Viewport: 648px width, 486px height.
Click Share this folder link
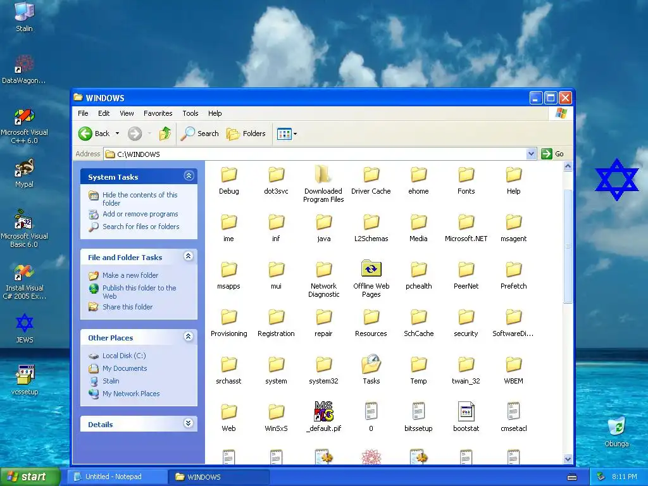point(127,307)
